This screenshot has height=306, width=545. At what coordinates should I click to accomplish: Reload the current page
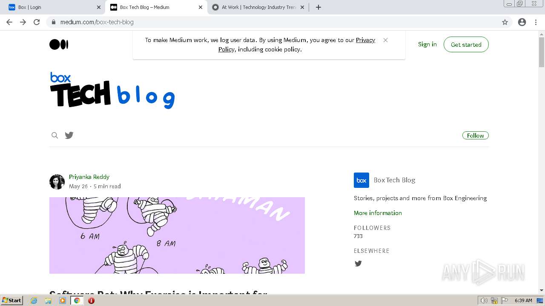(37, 22)
